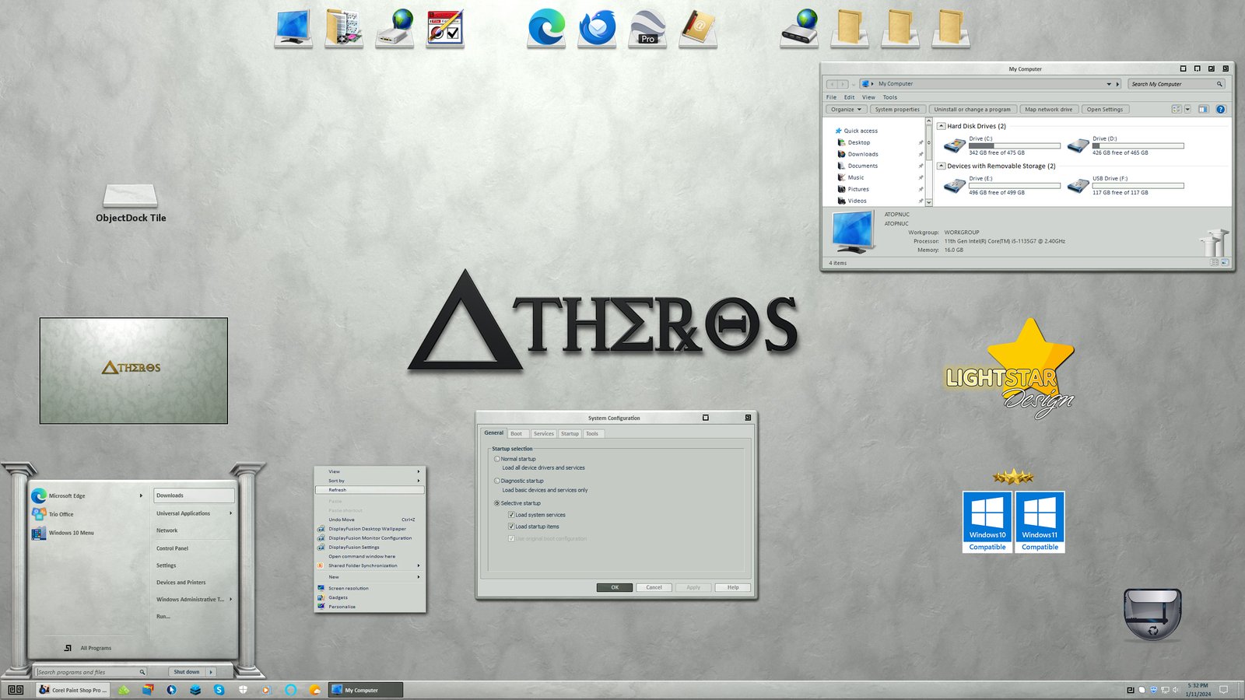Open Thunderbird mail from the dock
Screen dimensions: 1245x700
[x=597, y=28]
